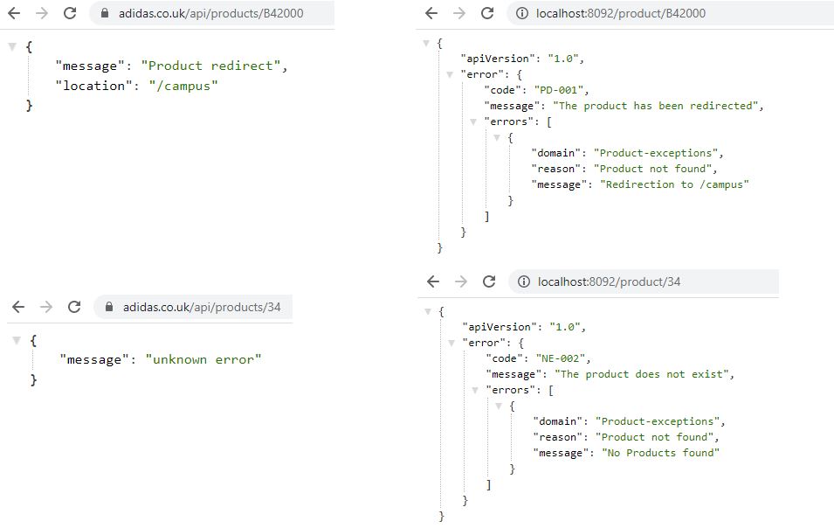Click lock icon beside adidas products/34 URL
834x528 pixels.
coord(109,307)
